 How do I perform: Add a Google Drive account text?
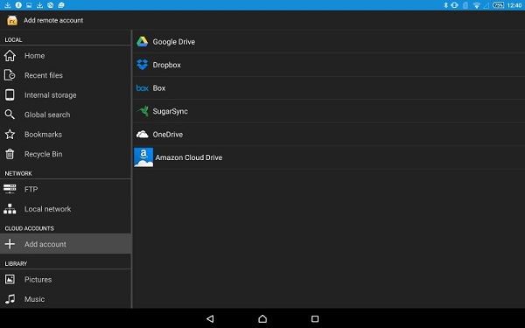174,41
